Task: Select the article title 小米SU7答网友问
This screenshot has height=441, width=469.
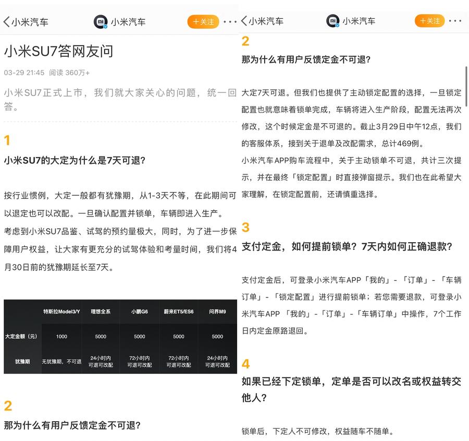Action: [x=59, y=51]
